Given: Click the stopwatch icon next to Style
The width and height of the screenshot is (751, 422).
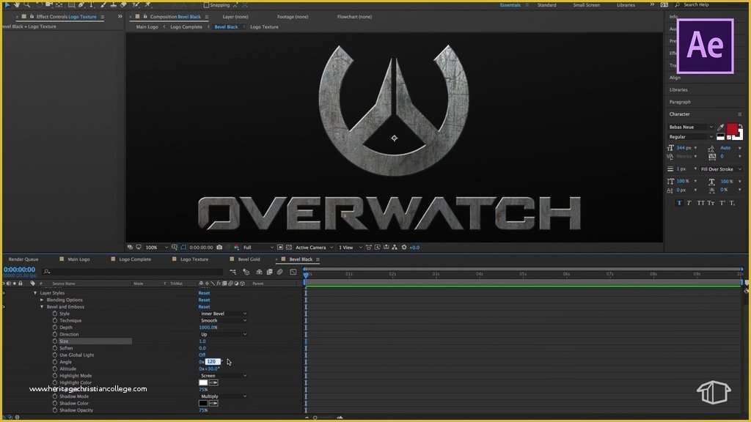Looking at the screenshot, I should pyautogui.click(x=54, y=314).
